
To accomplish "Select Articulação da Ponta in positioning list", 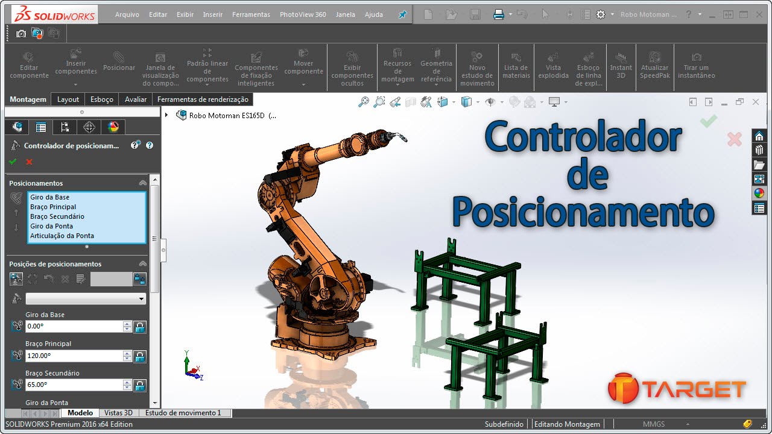I will (x=62, y=236).
